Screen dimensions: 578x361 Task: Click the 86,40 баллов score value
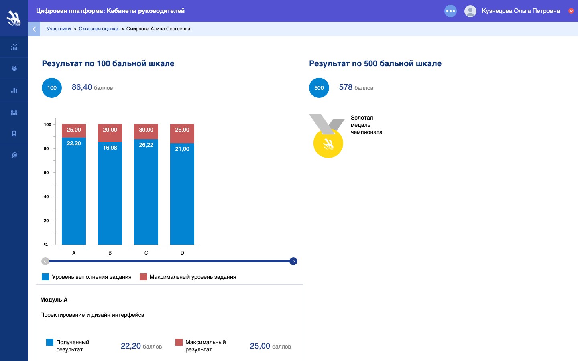pos(92,87)
